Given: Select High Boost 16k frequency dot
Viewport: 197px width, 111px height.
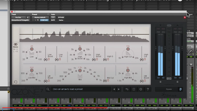Looking at the screenshot, I should click(x=84, y=59).
